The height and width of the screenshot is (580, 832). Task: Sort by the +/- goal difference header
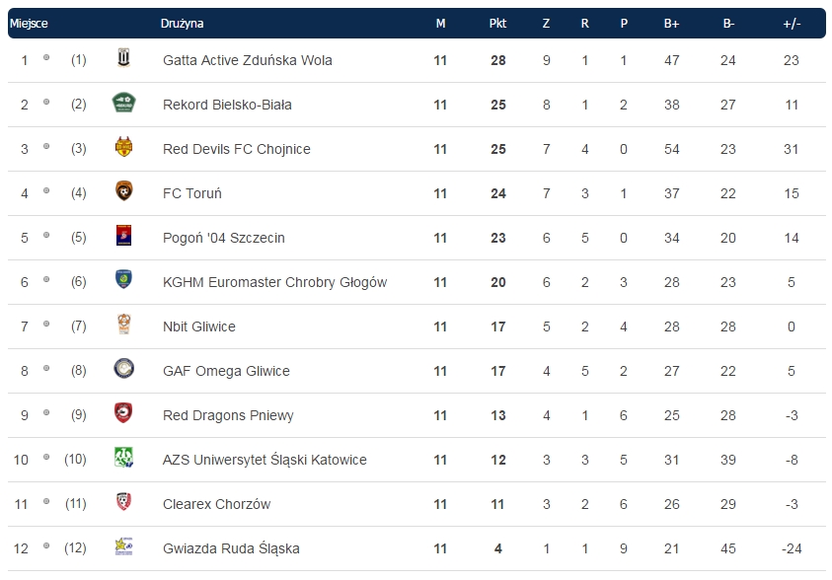[792, 24]
